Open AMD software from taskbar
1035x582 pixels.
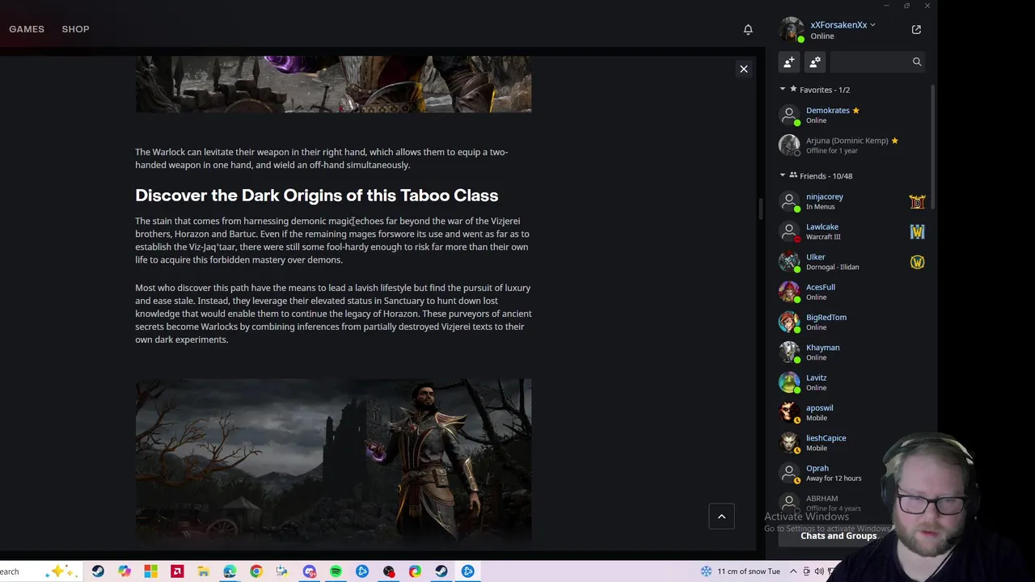pos(177,571)
